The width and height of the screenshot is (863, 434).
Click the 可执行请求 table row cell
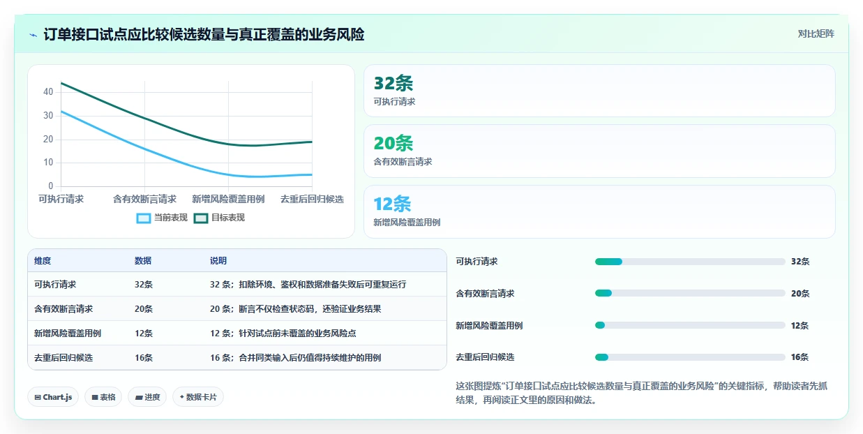pyautogui.click(x=55, y=285)
